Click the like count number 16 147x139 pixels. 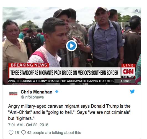click(x=17, y=133)
